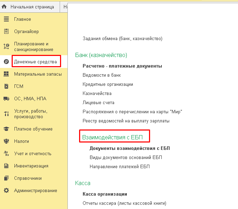This screenshot has height=209, width=238.
Task: Click the home icon on Начальная страница tab
Action: tap(4, 6)
